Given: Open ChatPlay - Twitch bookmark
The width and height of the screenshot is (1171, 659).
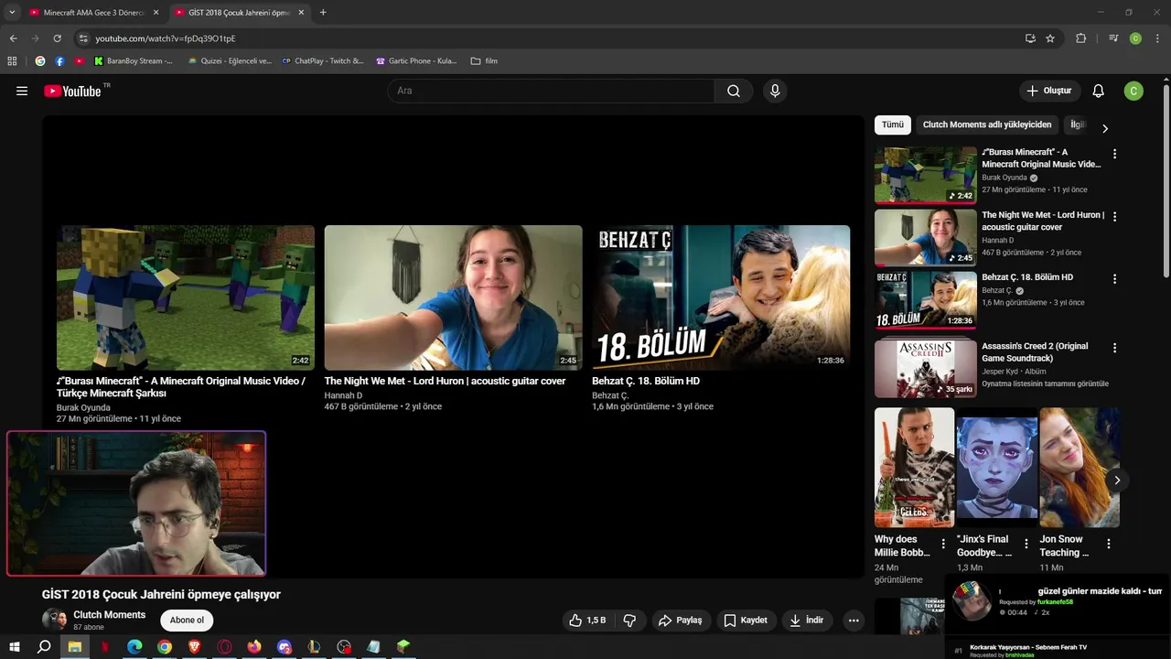Looking at the screenshot, I should [323, 61].
